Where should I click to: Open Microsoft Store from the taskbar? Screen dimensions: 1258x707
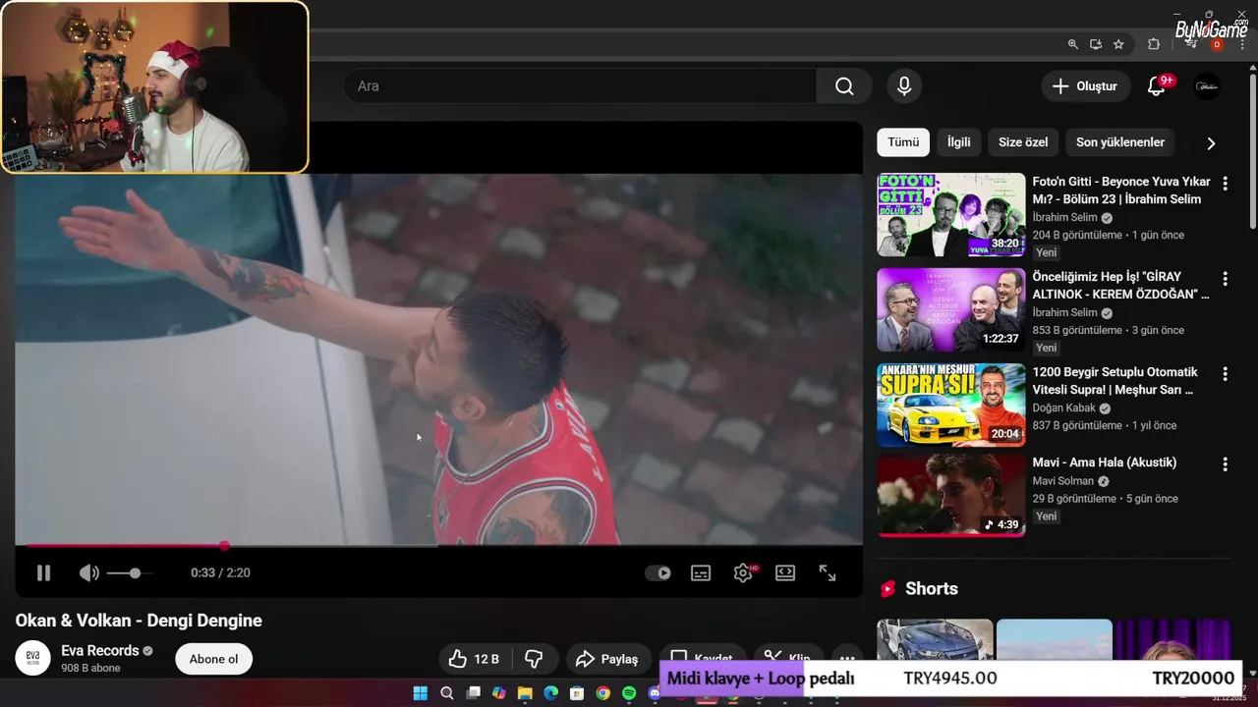click(577, 693)
